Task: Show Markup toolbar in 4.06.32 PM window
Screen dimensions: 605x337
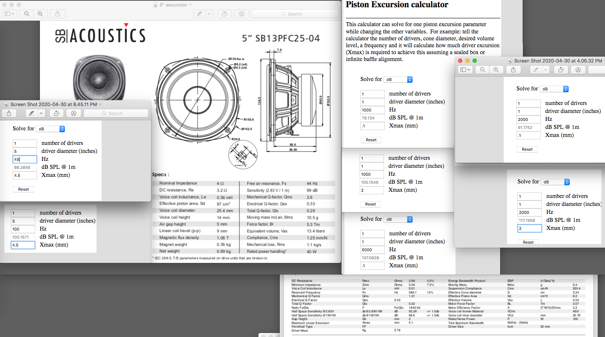Action: click(578, 70)
